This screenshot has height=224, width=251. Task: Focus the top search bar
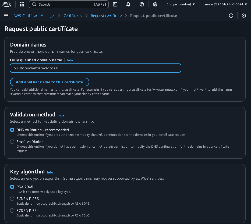[x=69, y=4]
